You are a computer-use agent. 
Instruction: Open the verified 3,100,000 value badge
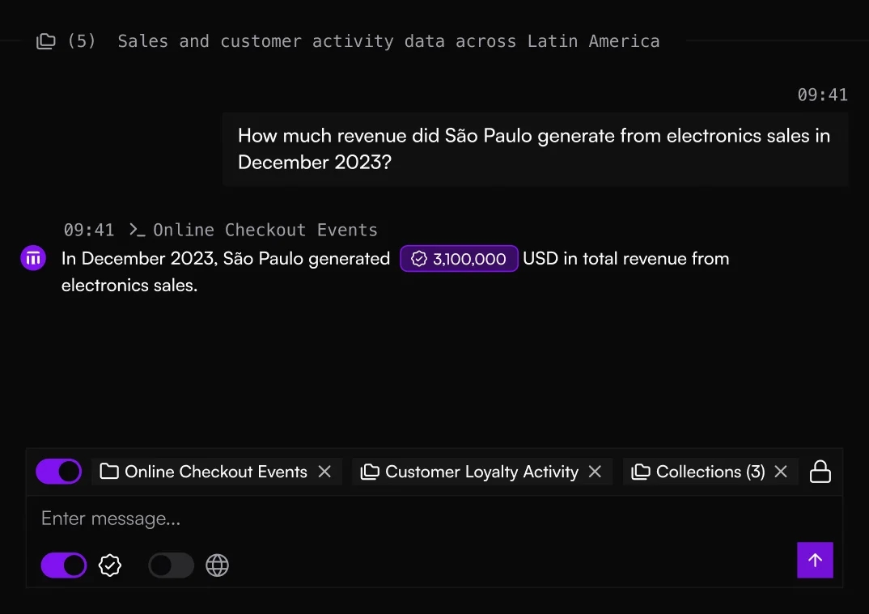pyautogui.click(x=459, y=259)
